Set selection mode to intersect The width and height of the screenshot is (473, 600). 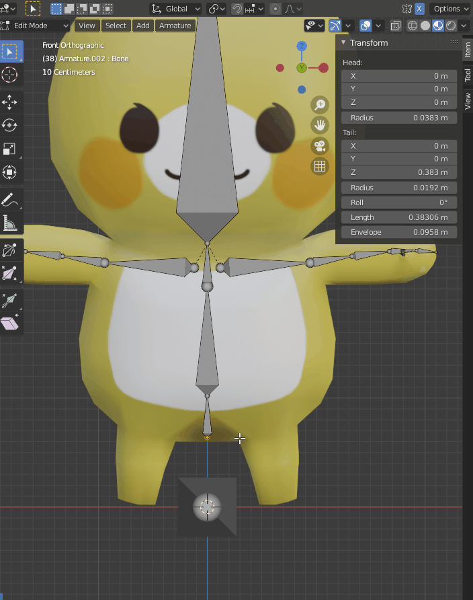click(x=108, y=9)
